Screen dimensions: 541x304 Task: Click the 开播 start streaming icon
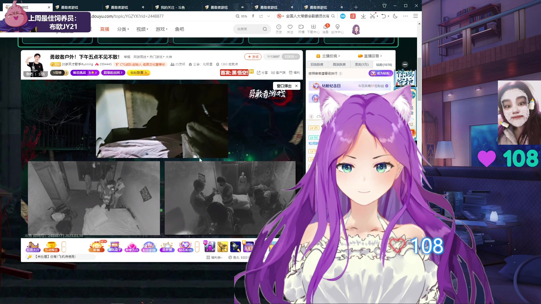pos(301,29)
